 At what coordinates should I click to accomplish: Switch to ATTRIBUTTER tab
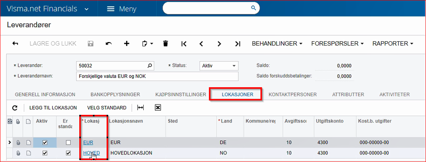348,94
